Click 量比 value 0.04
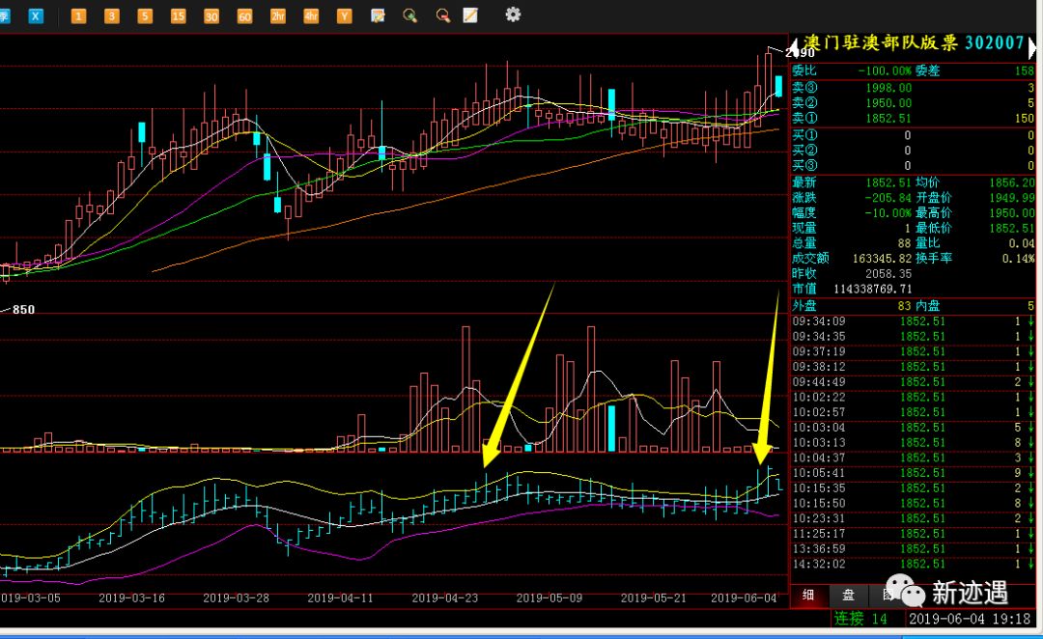This screenshot has width=1043, height=639. click(x=1022, y=243)
